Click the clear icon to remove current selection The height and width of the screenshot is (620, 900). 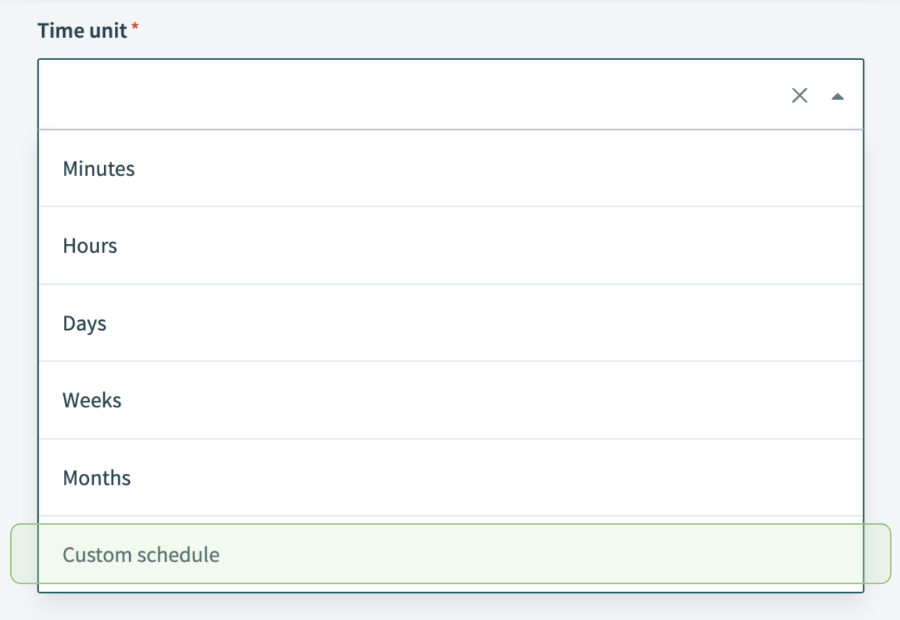point(799,95)
